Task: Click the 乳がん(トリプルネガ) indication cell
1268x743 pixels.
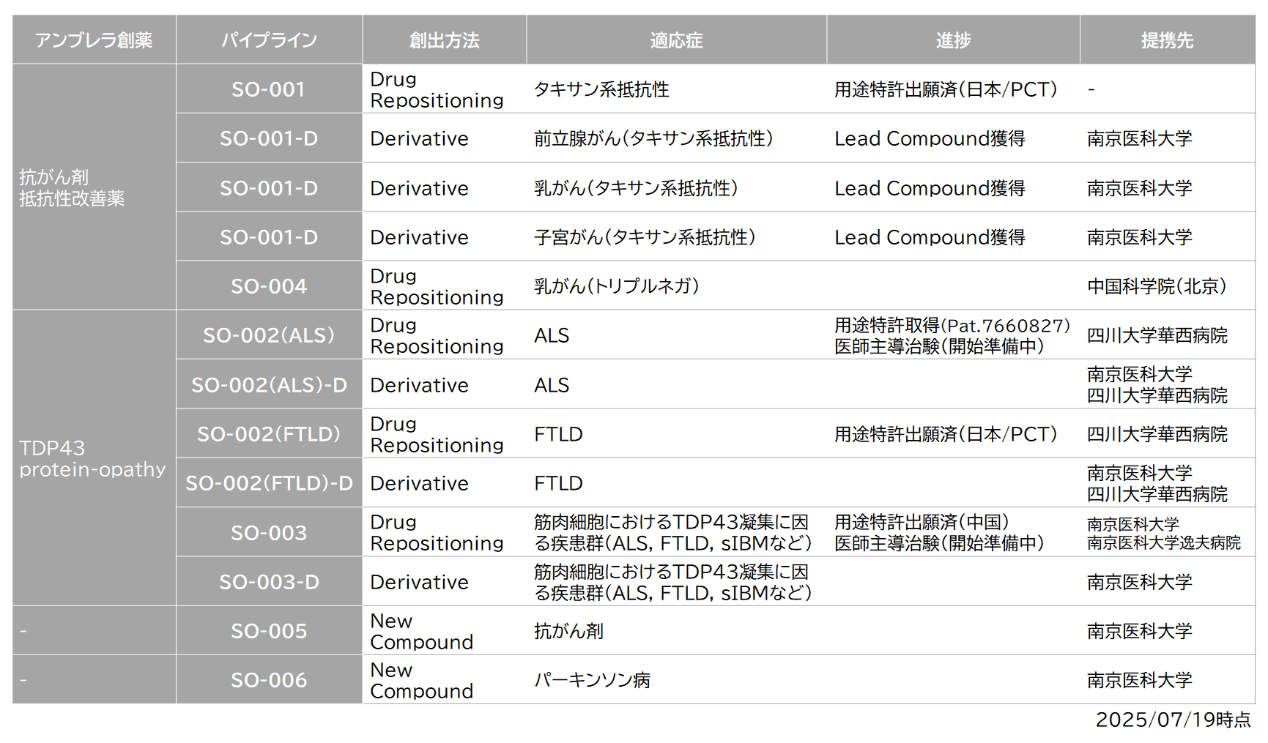Action: pos(616,286)
